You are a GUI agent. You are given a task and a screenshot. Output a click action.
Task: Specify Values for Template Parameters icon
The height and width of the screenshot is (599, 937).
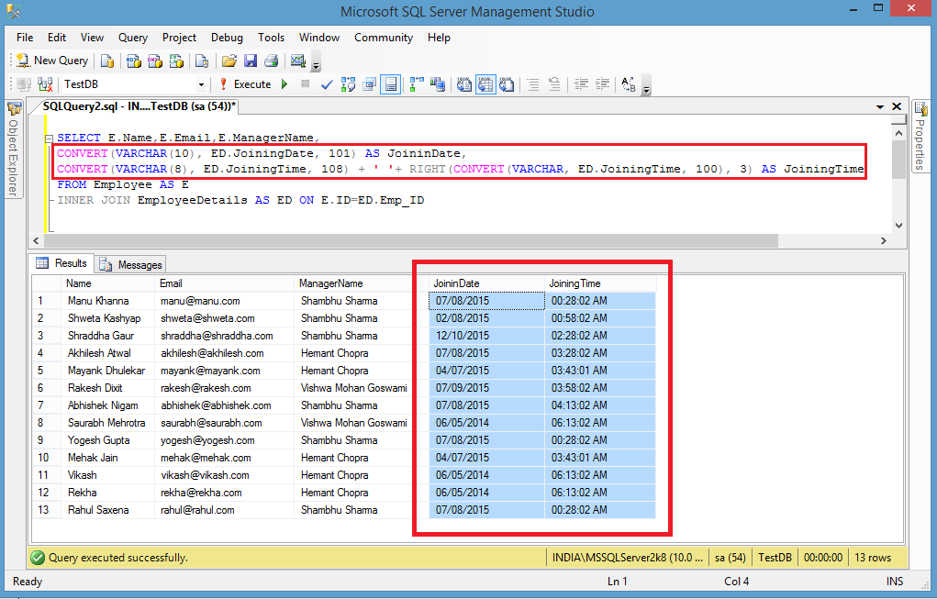point(628,84)
